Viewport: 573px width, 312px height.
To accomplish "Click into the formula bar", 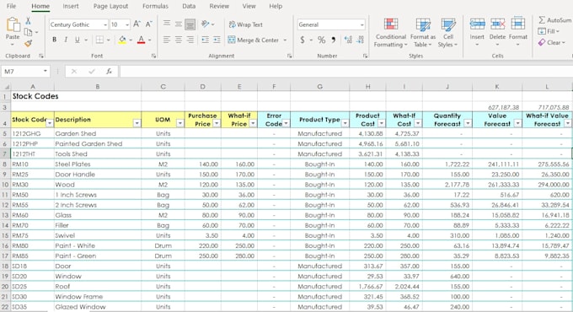I will coord(345,72).
